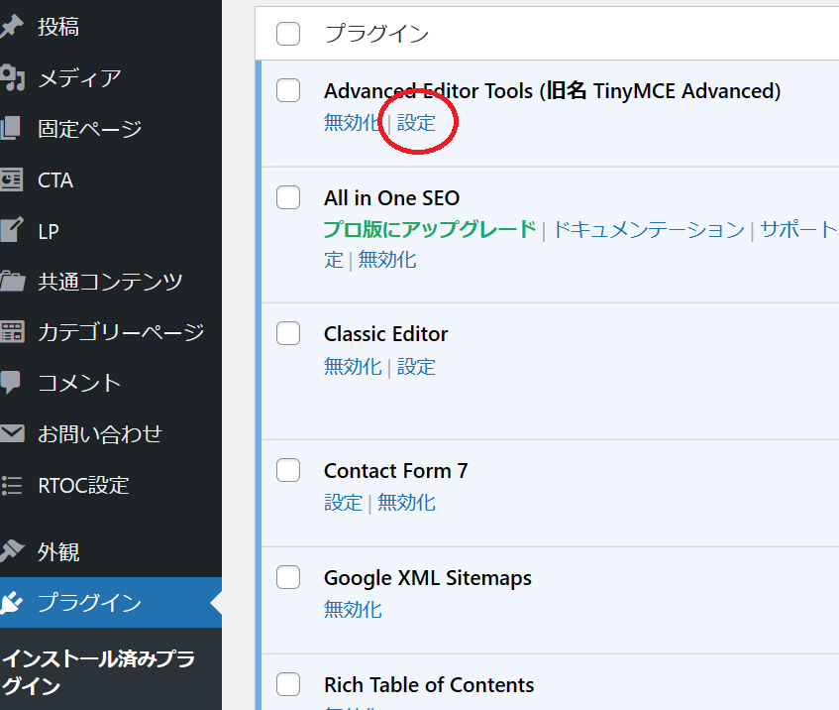
Task: Tick the select-all checkbox beside プラグイン header
Action: click(x=288, y=34)
